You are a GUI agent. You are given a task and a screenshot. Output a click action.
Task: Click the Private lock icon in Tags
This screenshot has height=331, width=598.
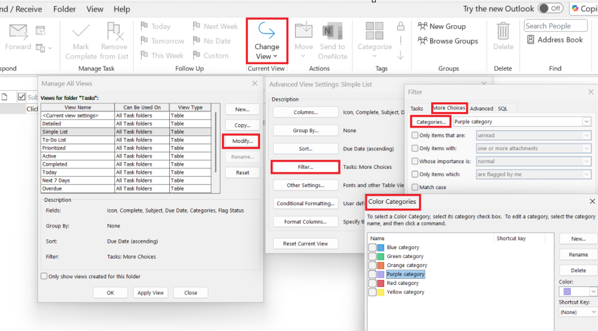[400, 26]
